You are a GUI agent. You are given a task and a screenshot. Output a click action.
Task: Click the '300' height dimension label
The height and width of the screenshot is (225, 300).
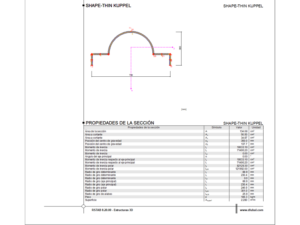(180, 48)
